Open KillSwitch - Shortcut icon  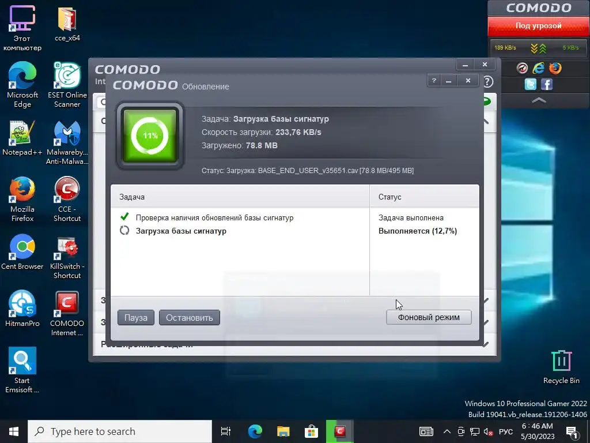click(67, 258)
